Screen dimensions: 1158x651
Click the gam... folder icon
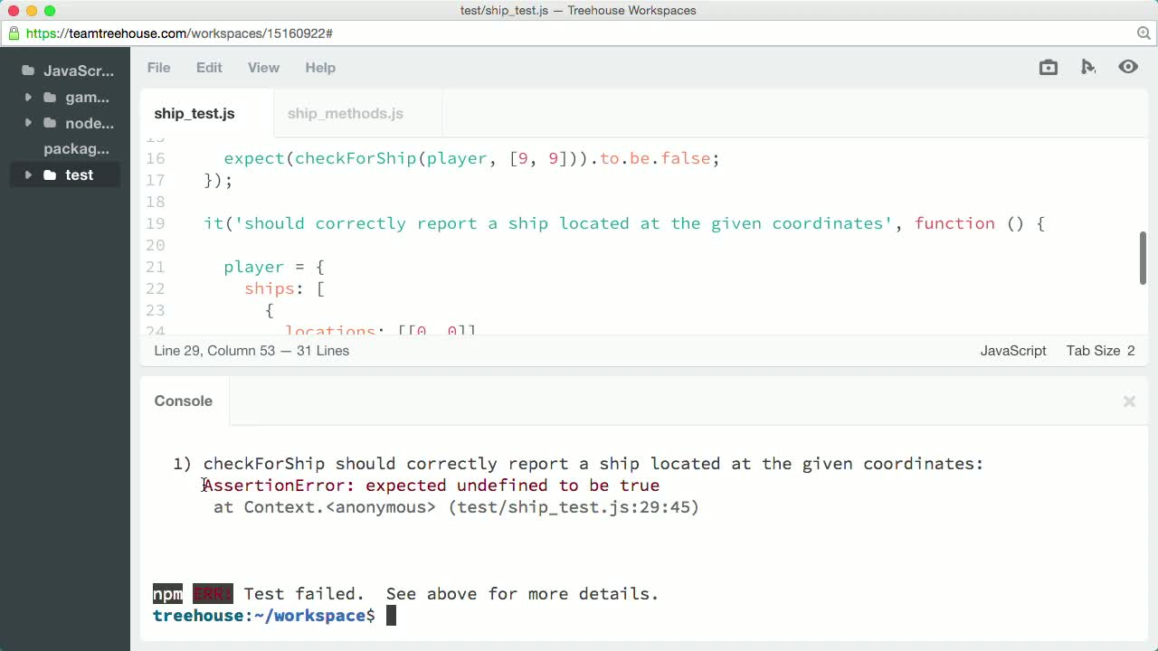(50, 98)
